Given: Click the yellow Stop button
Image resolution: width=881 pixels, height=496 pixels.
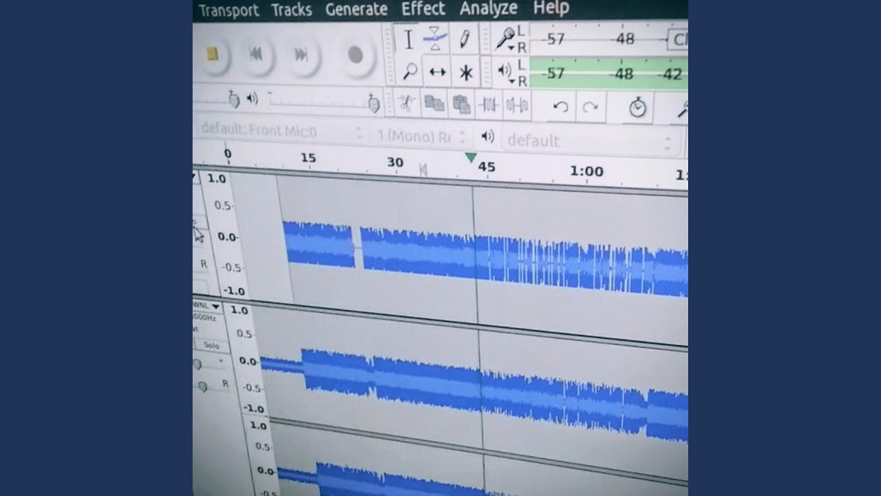Looking at the screenshot, I should click(x=212, y=54).
